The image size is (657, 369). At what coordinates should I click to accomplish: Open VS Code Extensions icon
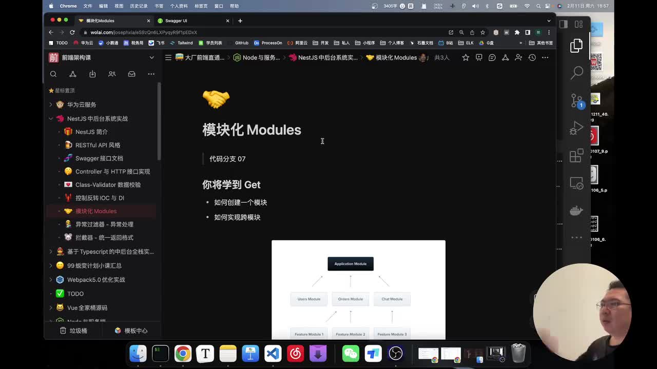(576, 155)
